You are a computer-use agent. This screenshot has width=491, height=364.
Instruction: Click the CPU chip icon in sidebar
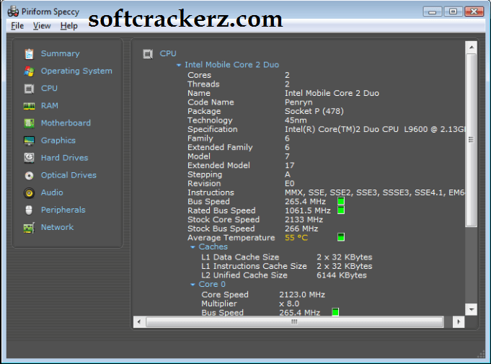pyautogui.click(x=29, y=89)
